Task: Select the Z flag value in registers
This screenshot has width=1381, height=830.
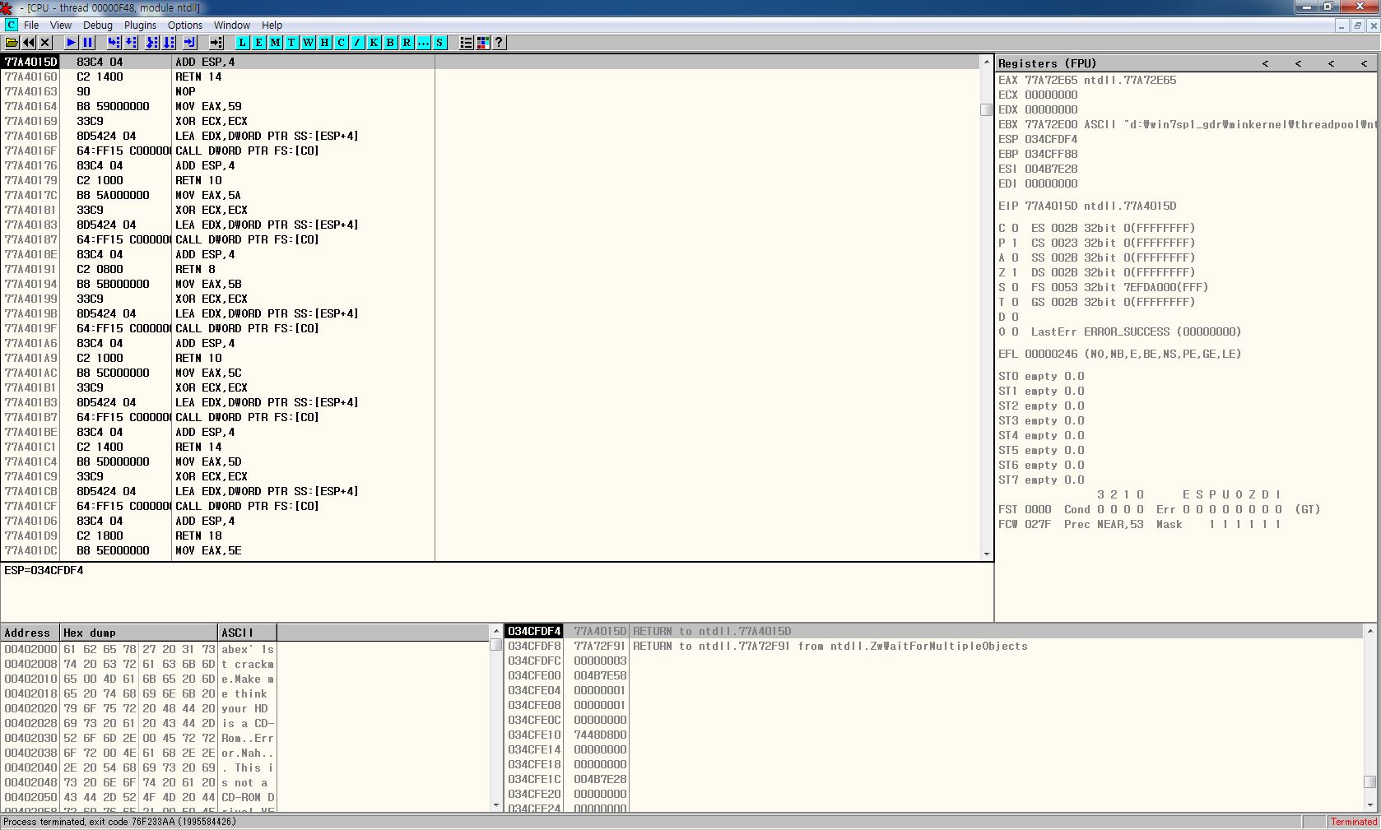Action: [x=1015, y=272]
